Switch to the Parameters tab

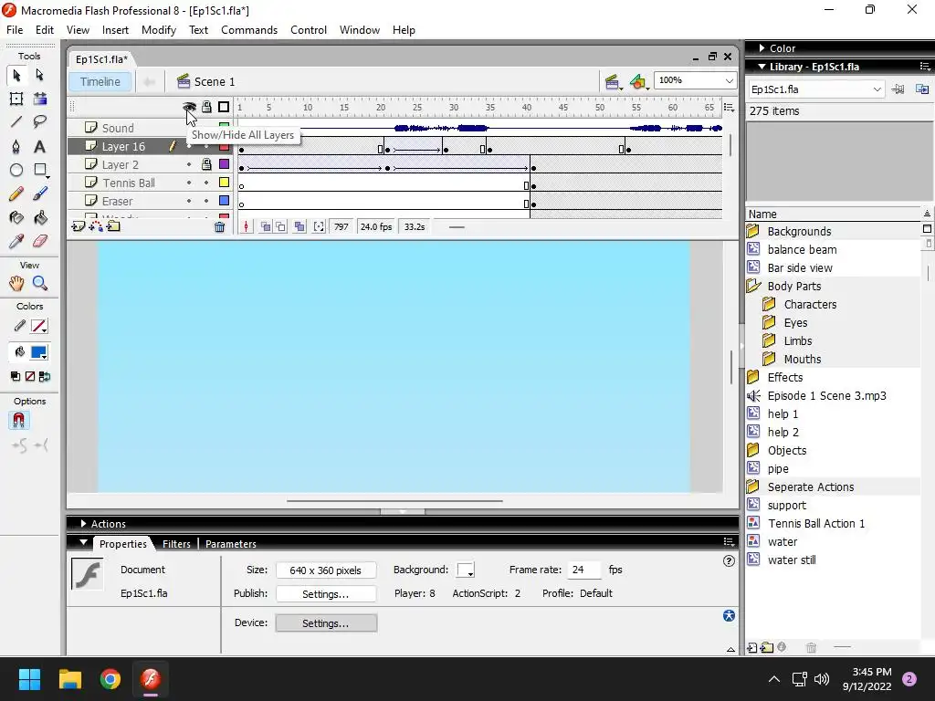(x=231, y=544)
